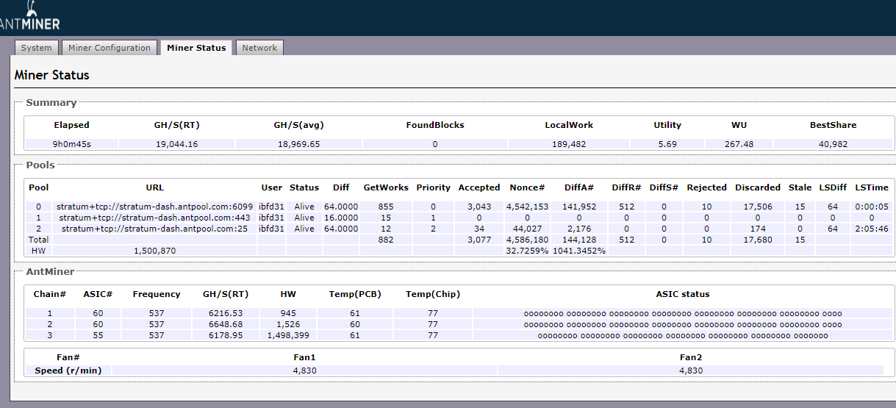Select pool 2 URL with port 25
Screen dimensions: 896x408
coord(154,229)
